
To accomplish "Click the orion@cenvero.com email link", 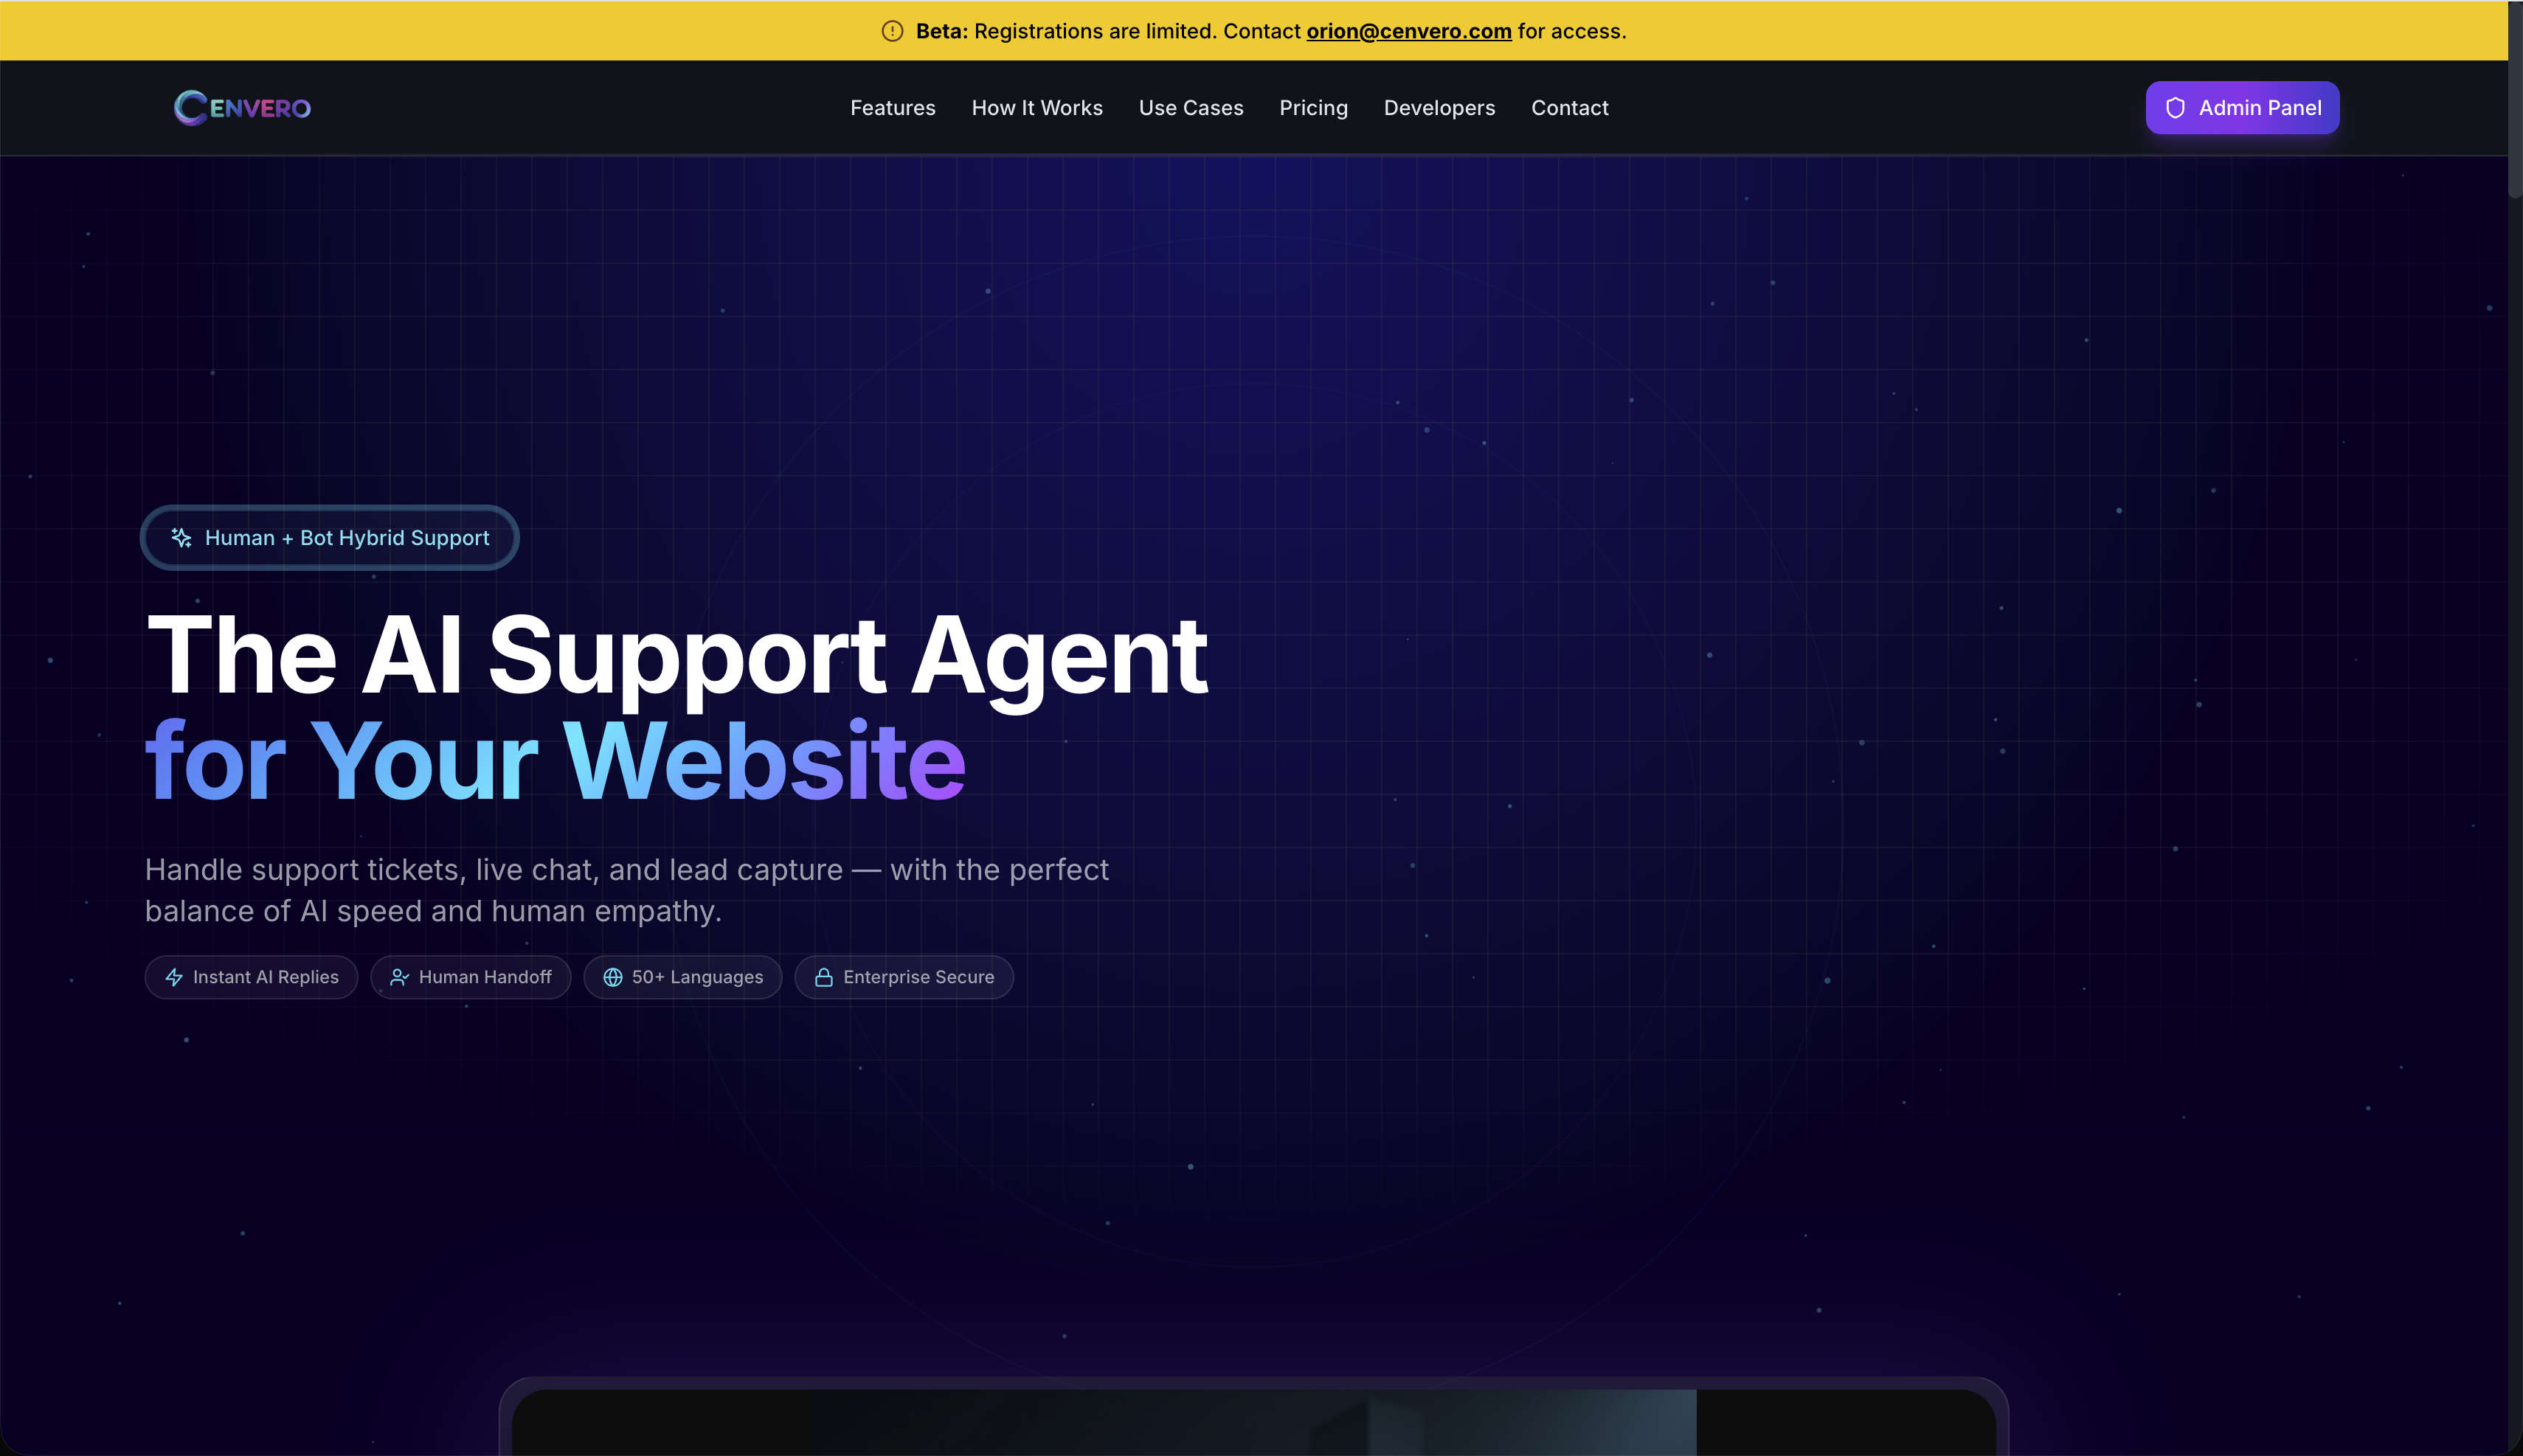I will pyautogui.click(x=1408, y=31).
